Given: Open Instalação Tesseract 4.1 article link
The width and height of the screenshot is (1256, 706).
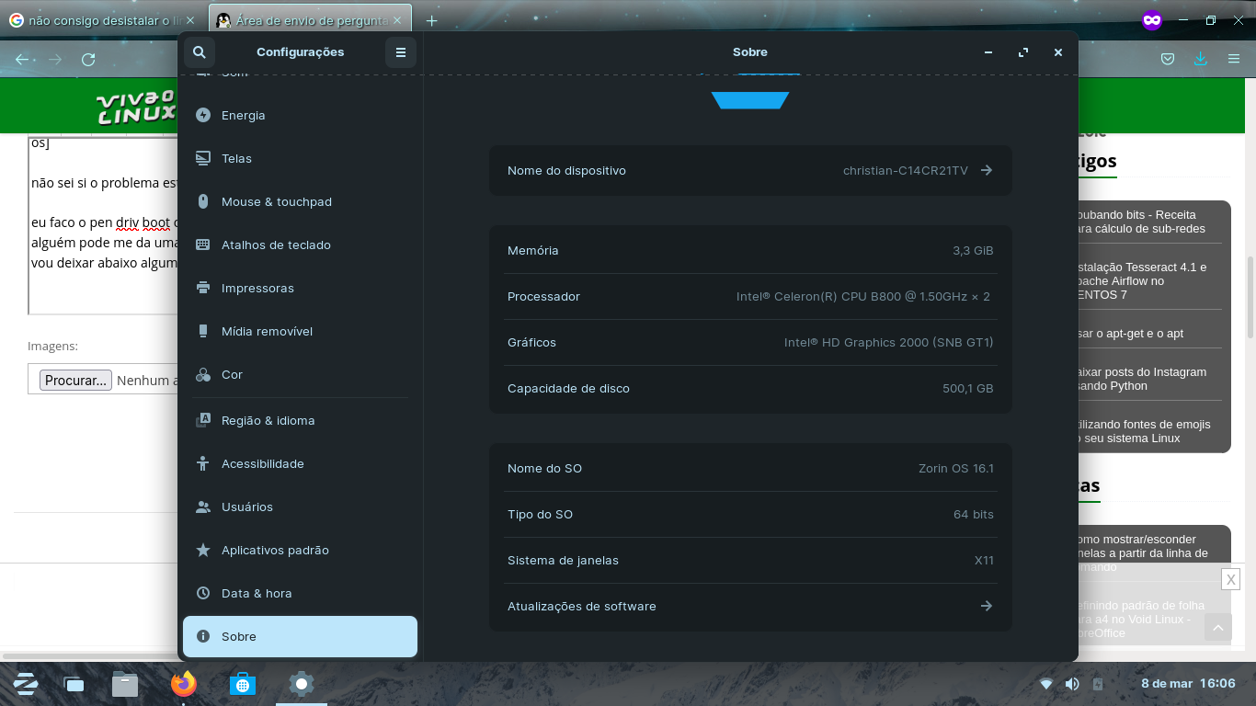Looking at the screenshot, I should point(1141,280).
